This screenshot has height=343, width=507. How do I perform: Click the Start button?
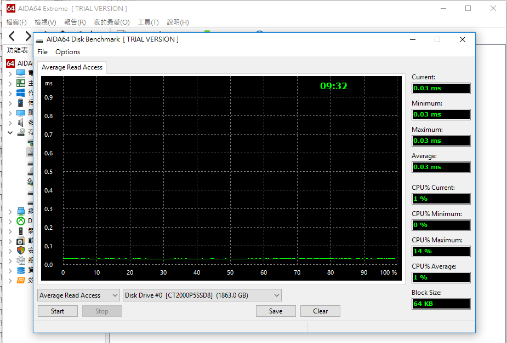(58, 311)
